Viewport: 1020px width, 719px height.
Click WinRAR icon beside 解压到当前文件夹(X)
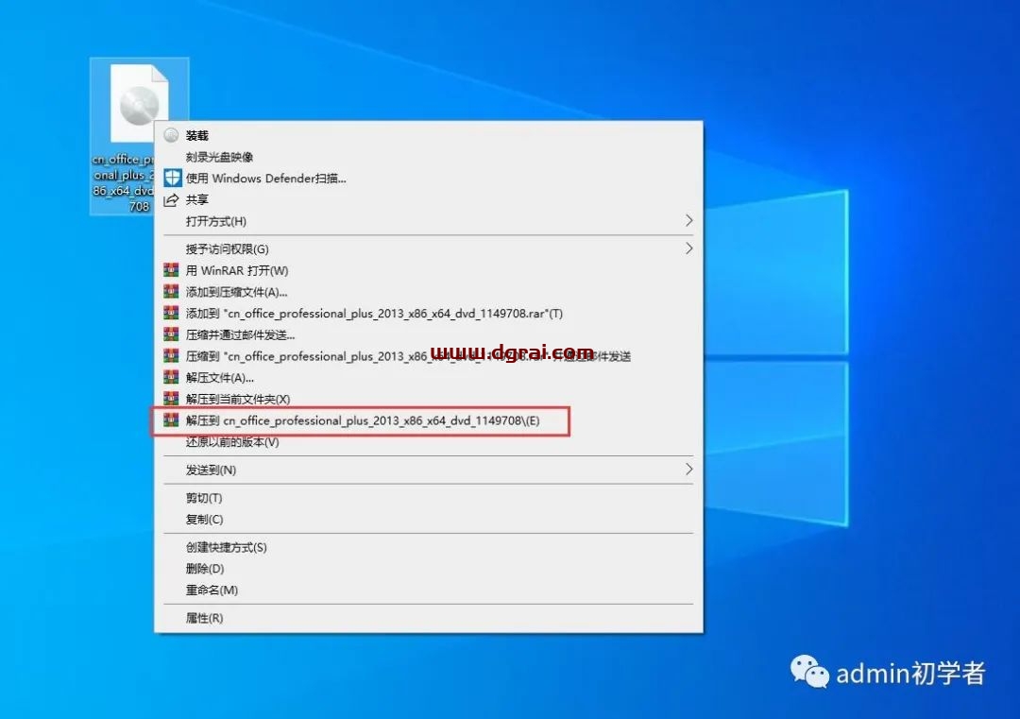(x=171, y=399)
